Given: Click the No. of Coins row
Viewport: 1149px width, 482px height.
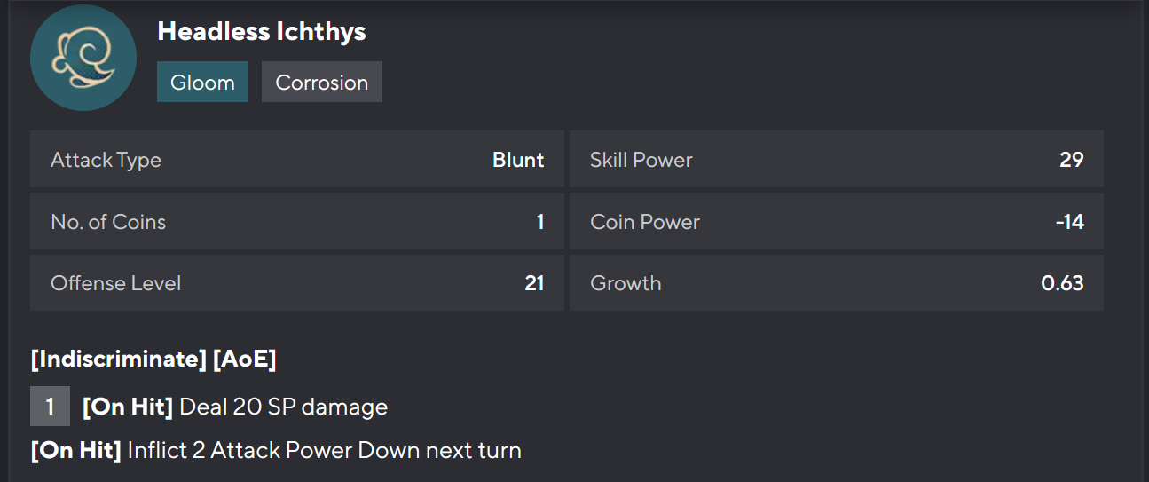Looking at the screenshot, I should pyautogui.click(x=296, y=221).
